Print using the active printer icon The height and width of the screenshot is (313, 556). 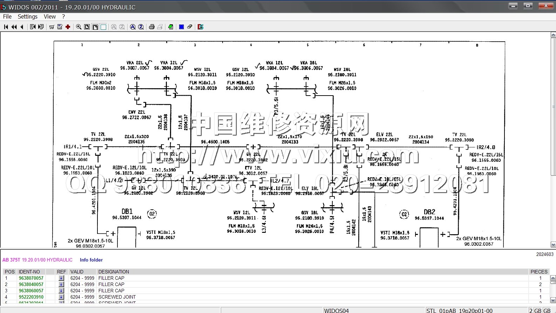152,27
